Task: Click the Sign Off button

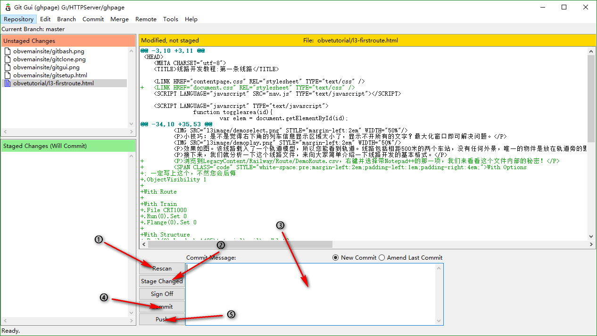Action: 162,294
